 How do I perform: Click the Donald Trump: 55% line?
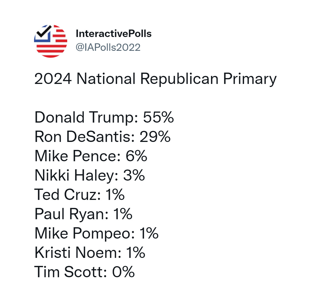104,117
